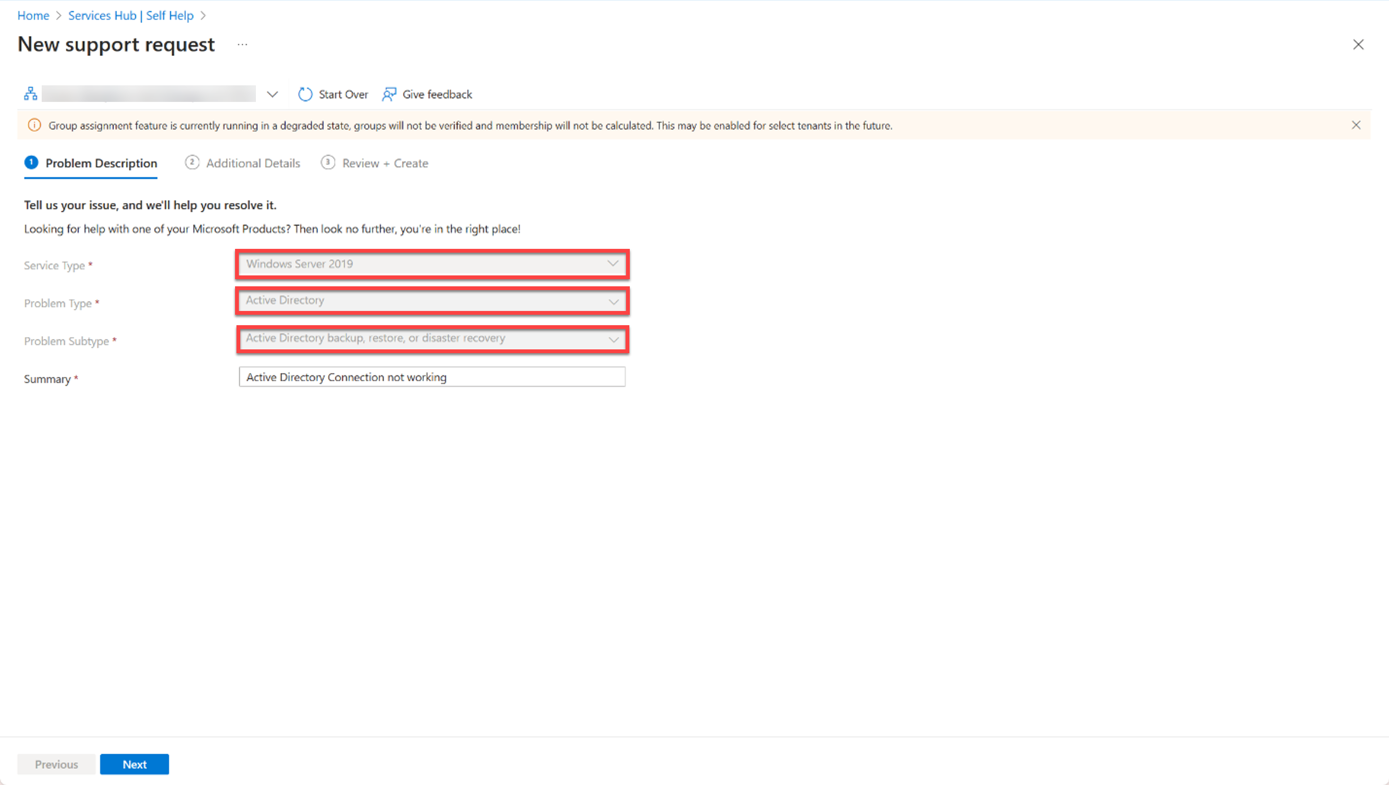Click the Previous button
The height and width of the screenshot is (785, 1389).
55,764
